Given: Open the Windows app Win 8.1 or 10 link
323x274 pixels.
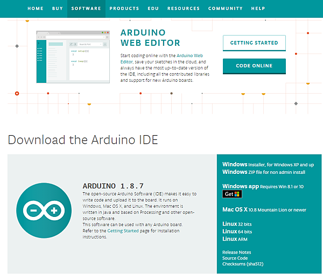Looking at the screenshot, I should pyautogui.click(x=263, y=186).
